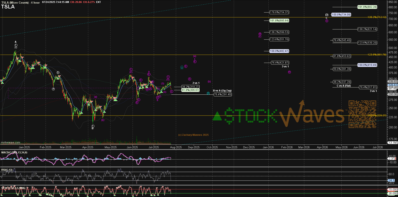Image resolution: width=398 pixels, height=197 pixels.
Task: Select the 38.2%(337.29) Fibonacci label
Action: coord(341,81)
